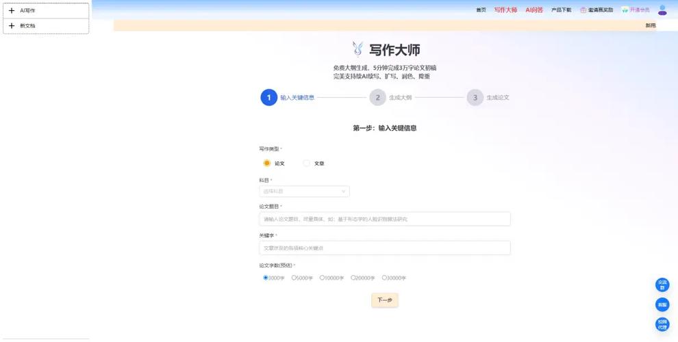Screen dimensions: 678x342
Task: Select the 文章 writing type radio
Action: pos(307,163)
